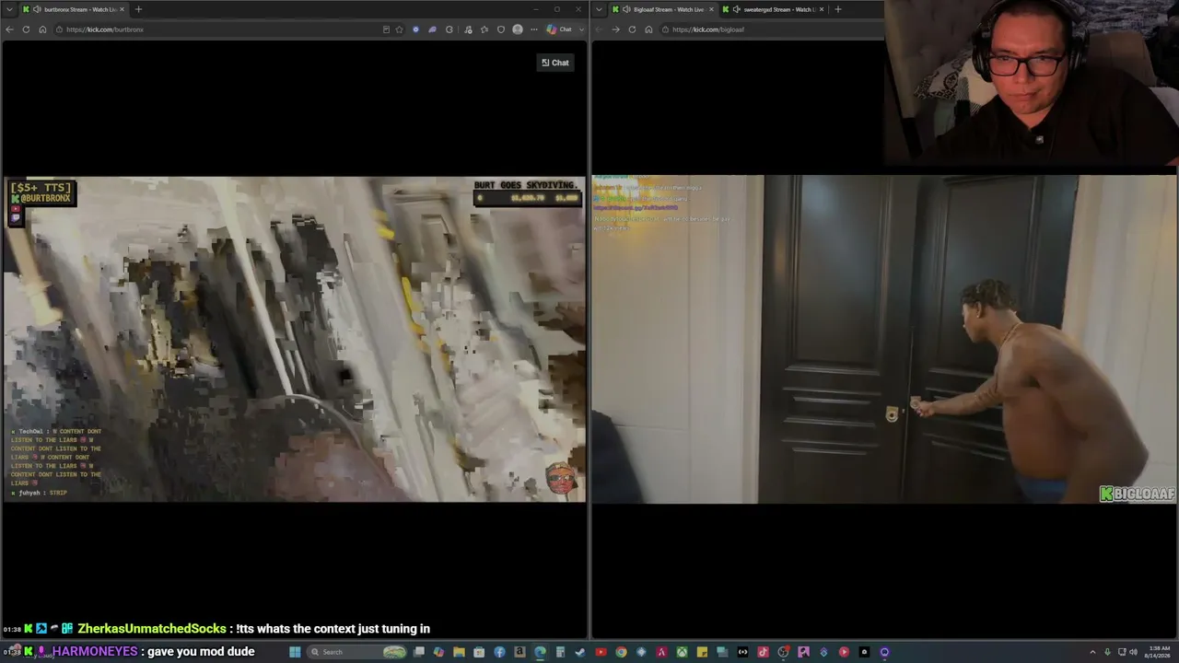This screenshot has width=1179, height=663.
Task: Open home page in the burtbronx window
Action: (x=42, y=29)
